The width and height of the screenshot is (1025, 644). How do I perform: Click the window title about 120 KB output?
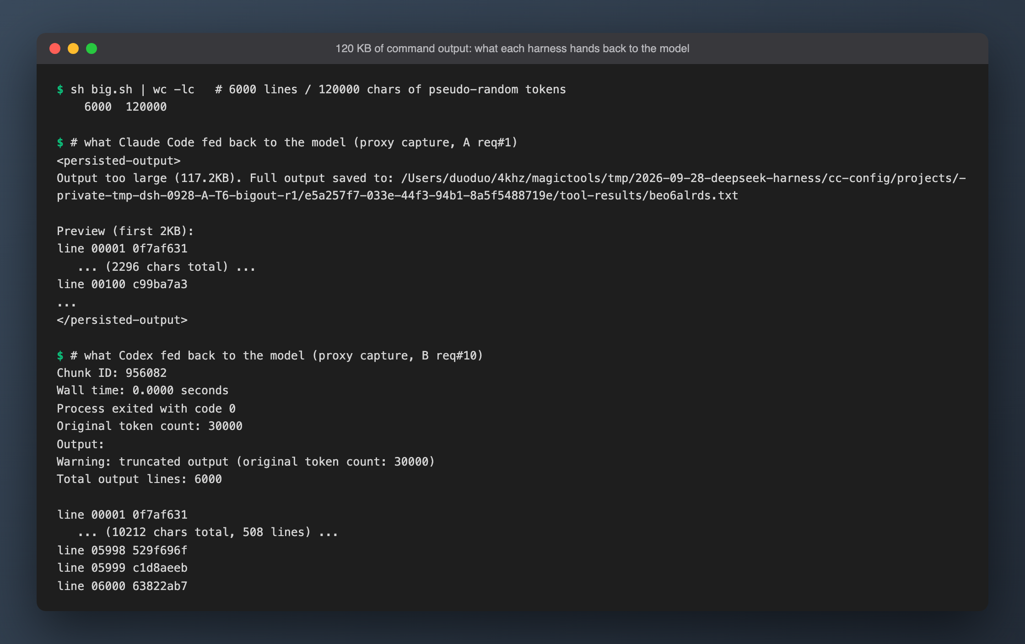[x=512, y=48]
